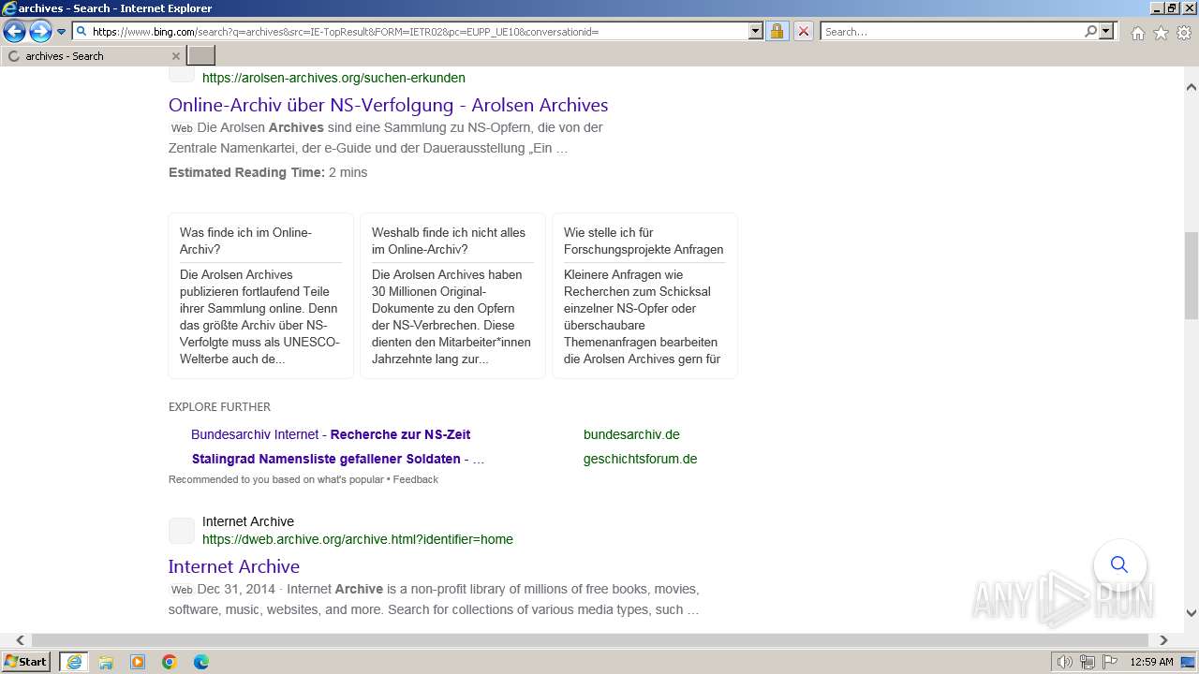This screenshot has height=674, width=1199.
Task: Open 'Online-Archiv über NS-Verfolgung' result title
Action: [389, 105]
